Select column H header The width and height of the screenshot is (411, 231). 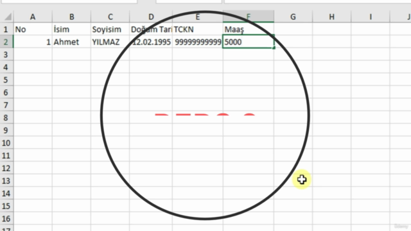pos(331,17)
